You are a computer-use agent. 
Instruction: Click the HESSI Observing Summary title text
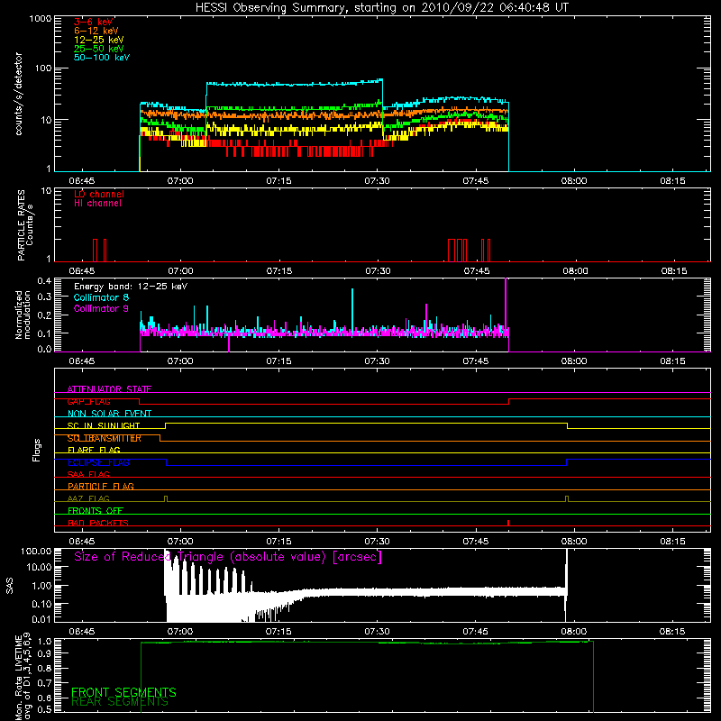(x=382, y=8)
